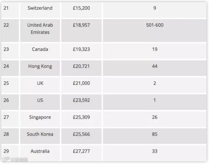Select row number 21 cell
The height and width of the screenshot is (164, 209).
click(x=10, y=10)
